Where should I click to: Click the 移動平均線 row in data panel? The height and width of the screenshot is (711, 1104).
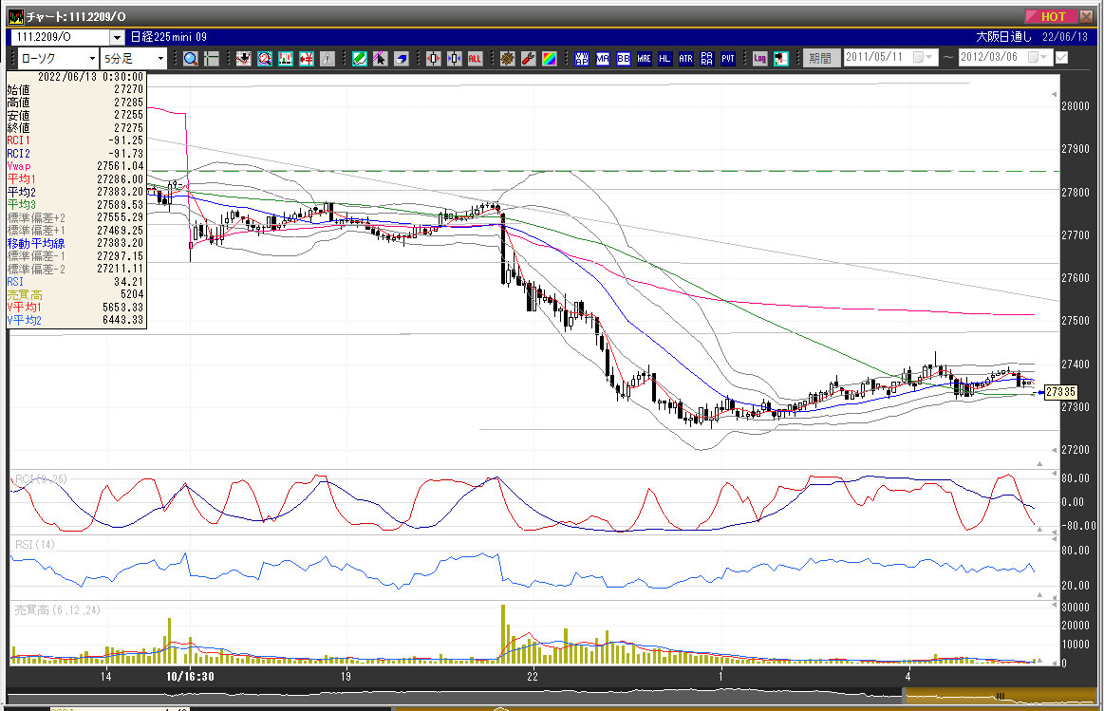[x=75, y=243]
